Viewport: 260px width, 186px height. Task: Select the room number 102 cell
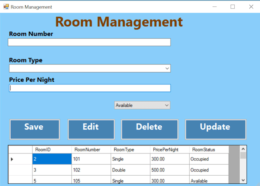click(91, 170)
